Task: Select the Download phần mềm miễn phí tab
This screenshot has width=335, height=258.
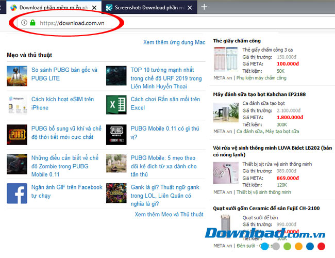Action: (x=54, y=8)
